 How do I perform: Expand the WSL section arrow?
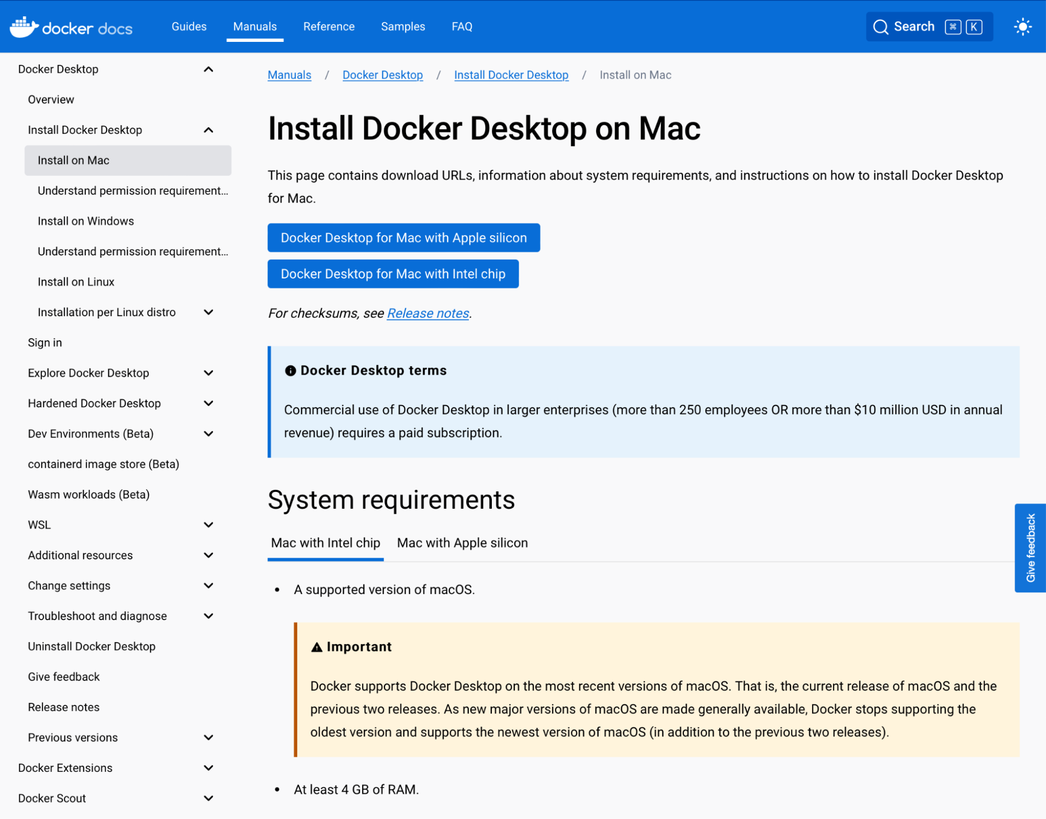(208, 525)
